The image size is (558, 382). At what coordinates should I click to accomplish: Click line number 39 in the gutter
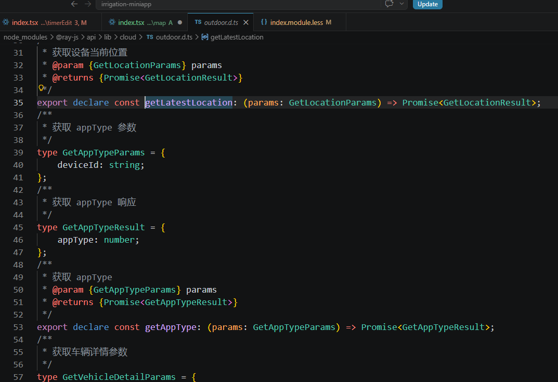[x=18, y=153]
